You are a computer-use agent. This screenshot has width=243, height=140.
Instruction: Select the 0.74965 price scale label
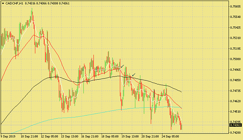235,70
